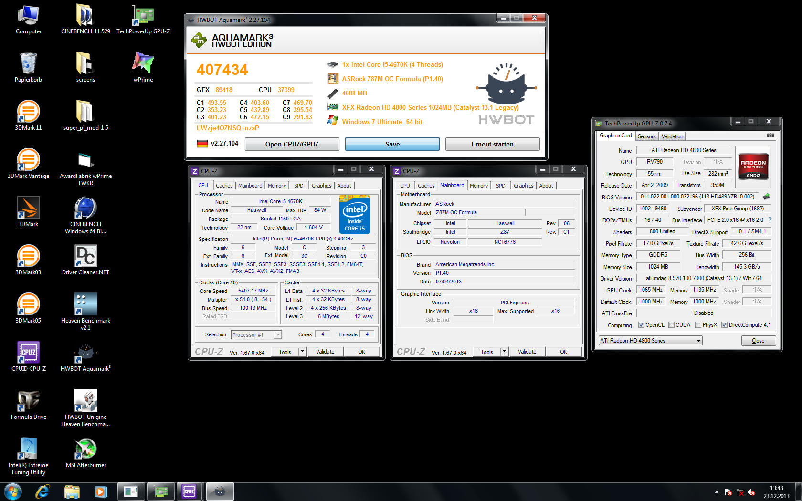The image size is (802, 501).
Task: Launch CINEBENCH Windows 64 Bit shortcut
Action: pos(85,215)
